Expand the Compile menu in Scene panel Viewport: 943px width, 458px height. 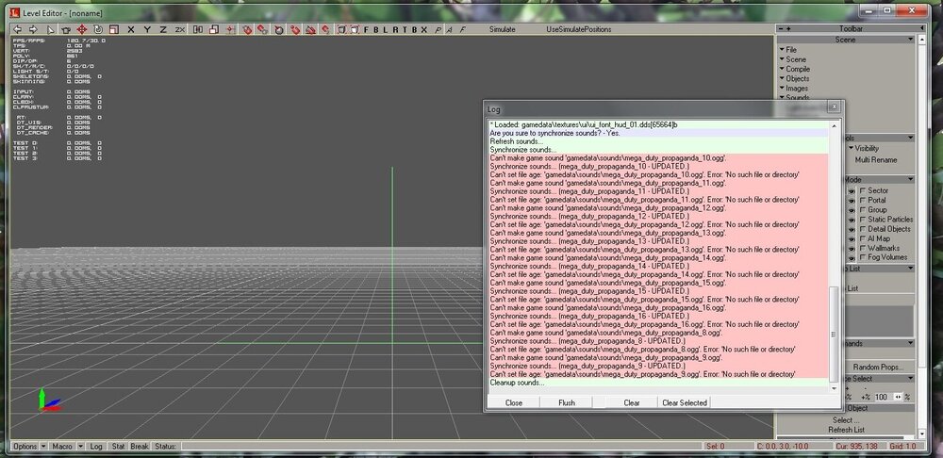pyautogui.click(x=797, y=69)
